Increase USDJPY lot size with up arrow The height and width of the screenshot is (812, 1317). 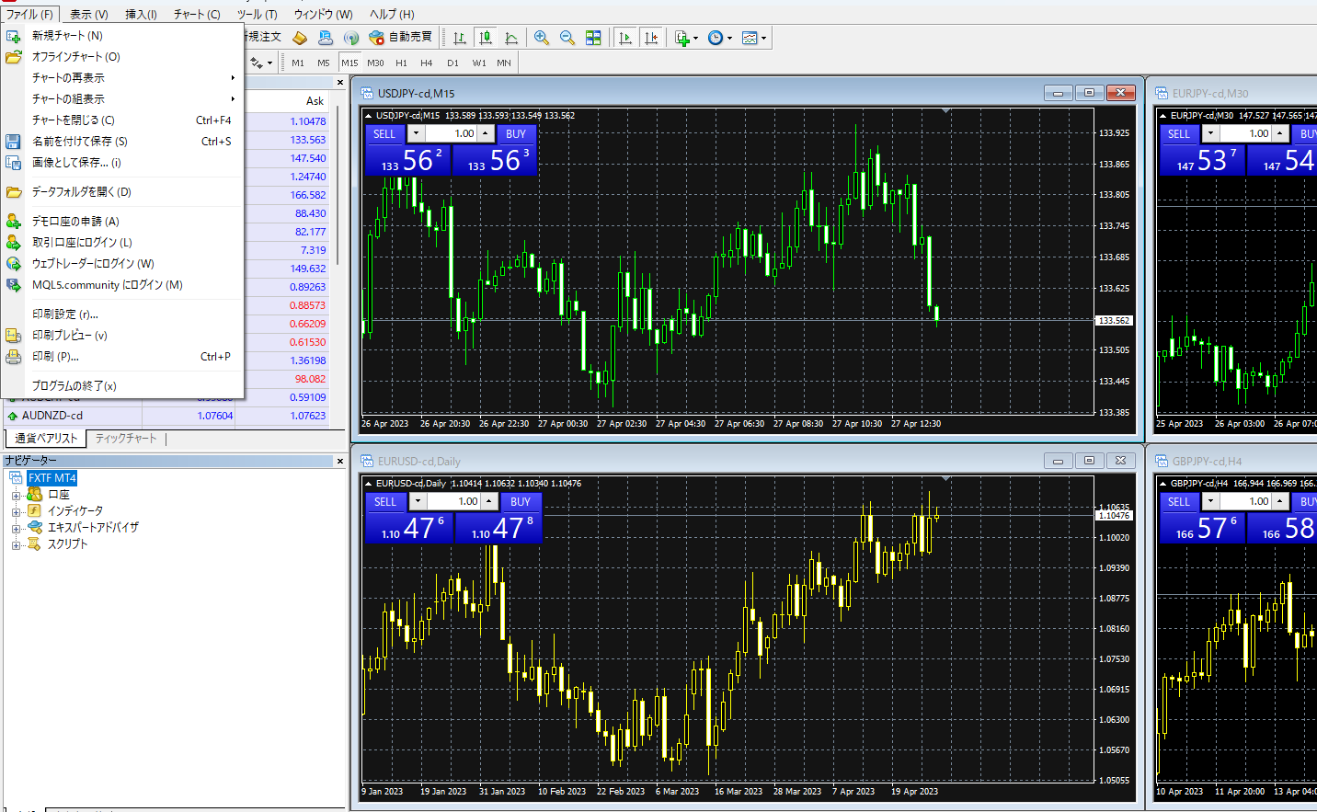486,133
